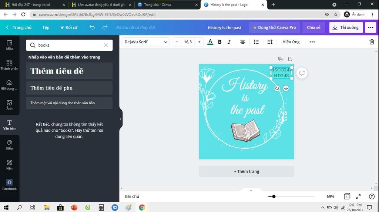The height and width of the screenshot is (212, 379).
Task: Open the Ảnh photos panel
Action: coord(9,105)
